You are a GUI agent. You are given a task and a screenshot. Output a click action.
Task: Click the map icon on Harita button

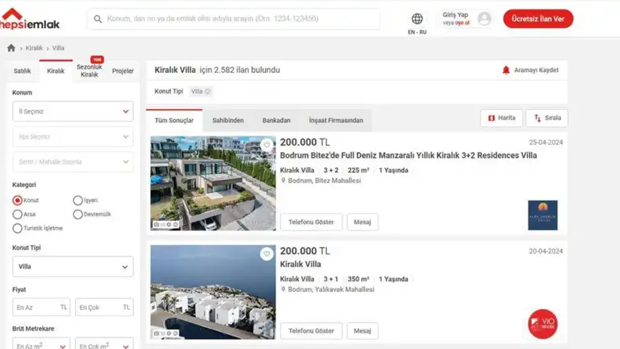point(491,118)
